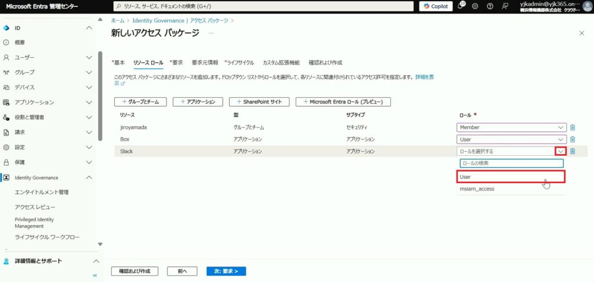Viewport: 594px width, 282px height.
Task: Select the User role option for Slack
Action: coord(512,177)
